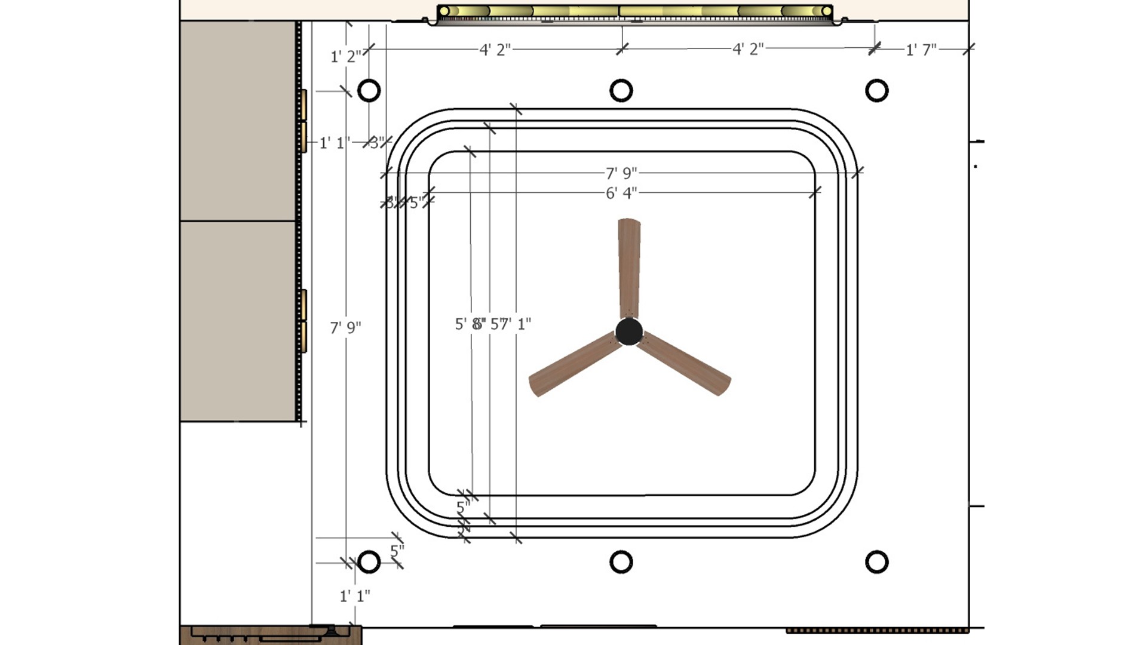This screenshot has width=1147, height=645.
Task: Select the fan blade pointing straight up
Action: (629, 269)
